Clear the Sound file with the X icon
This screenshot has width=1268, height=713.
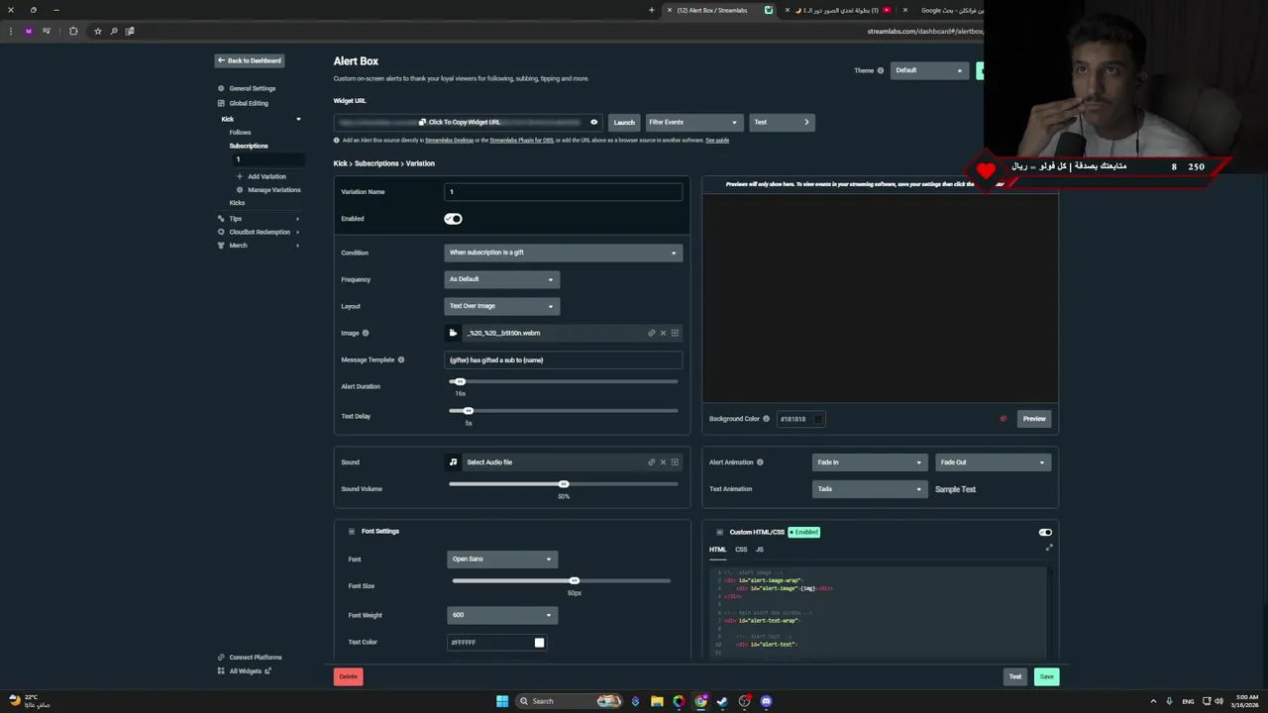(664, 461)
